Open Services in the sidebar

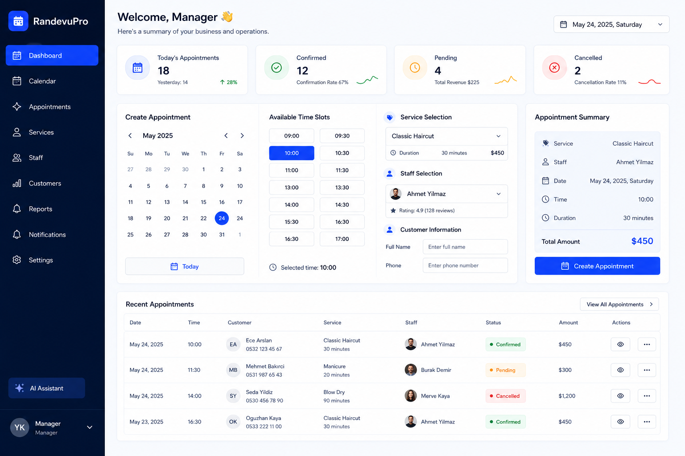52,132
